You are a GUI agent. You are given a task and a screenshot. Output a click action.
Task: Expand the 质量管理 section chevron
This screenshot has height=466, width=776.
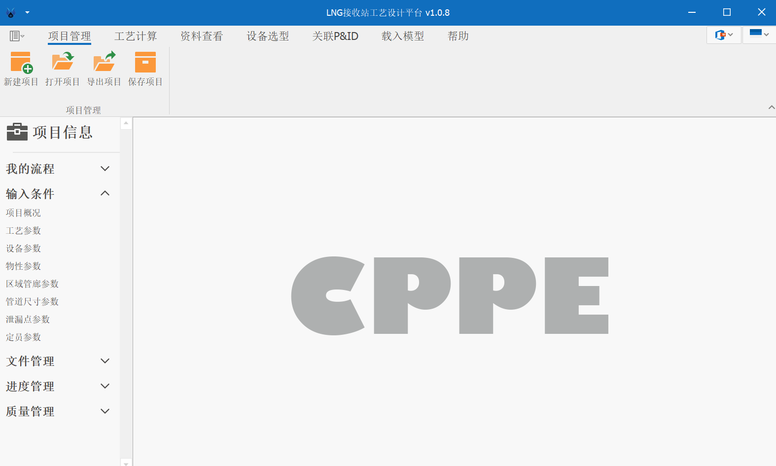[x=105, y=411]
